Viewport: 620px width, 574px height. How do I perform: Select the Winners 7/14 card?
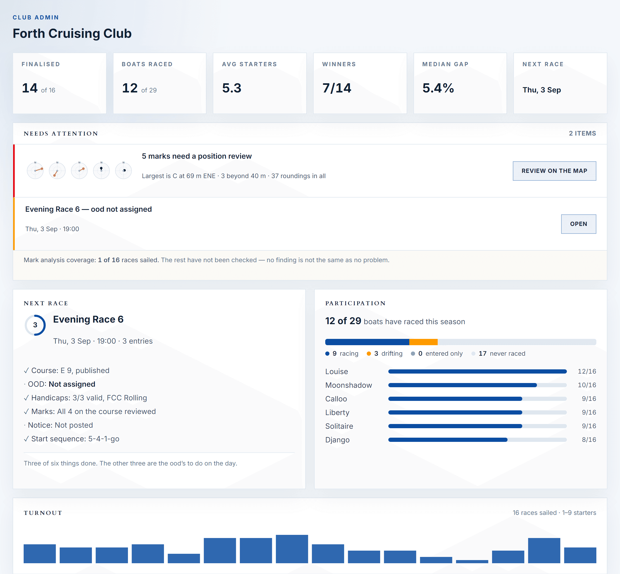(x=360, y=83)
